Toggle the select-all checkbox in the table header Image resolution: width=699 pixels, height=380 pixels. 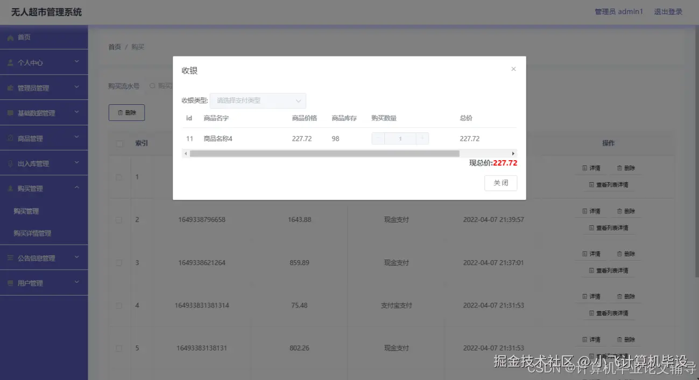pos(119,143)
